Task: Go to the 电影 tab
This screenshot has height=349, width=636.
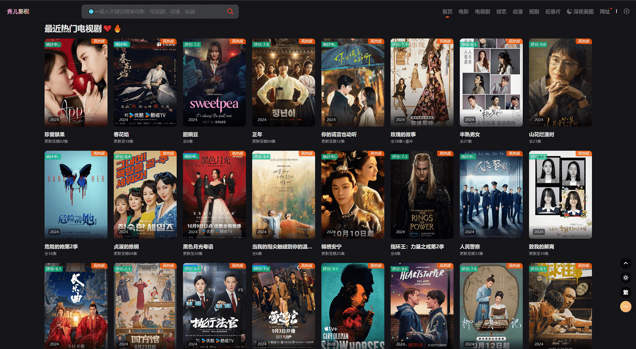Action: 463,12
